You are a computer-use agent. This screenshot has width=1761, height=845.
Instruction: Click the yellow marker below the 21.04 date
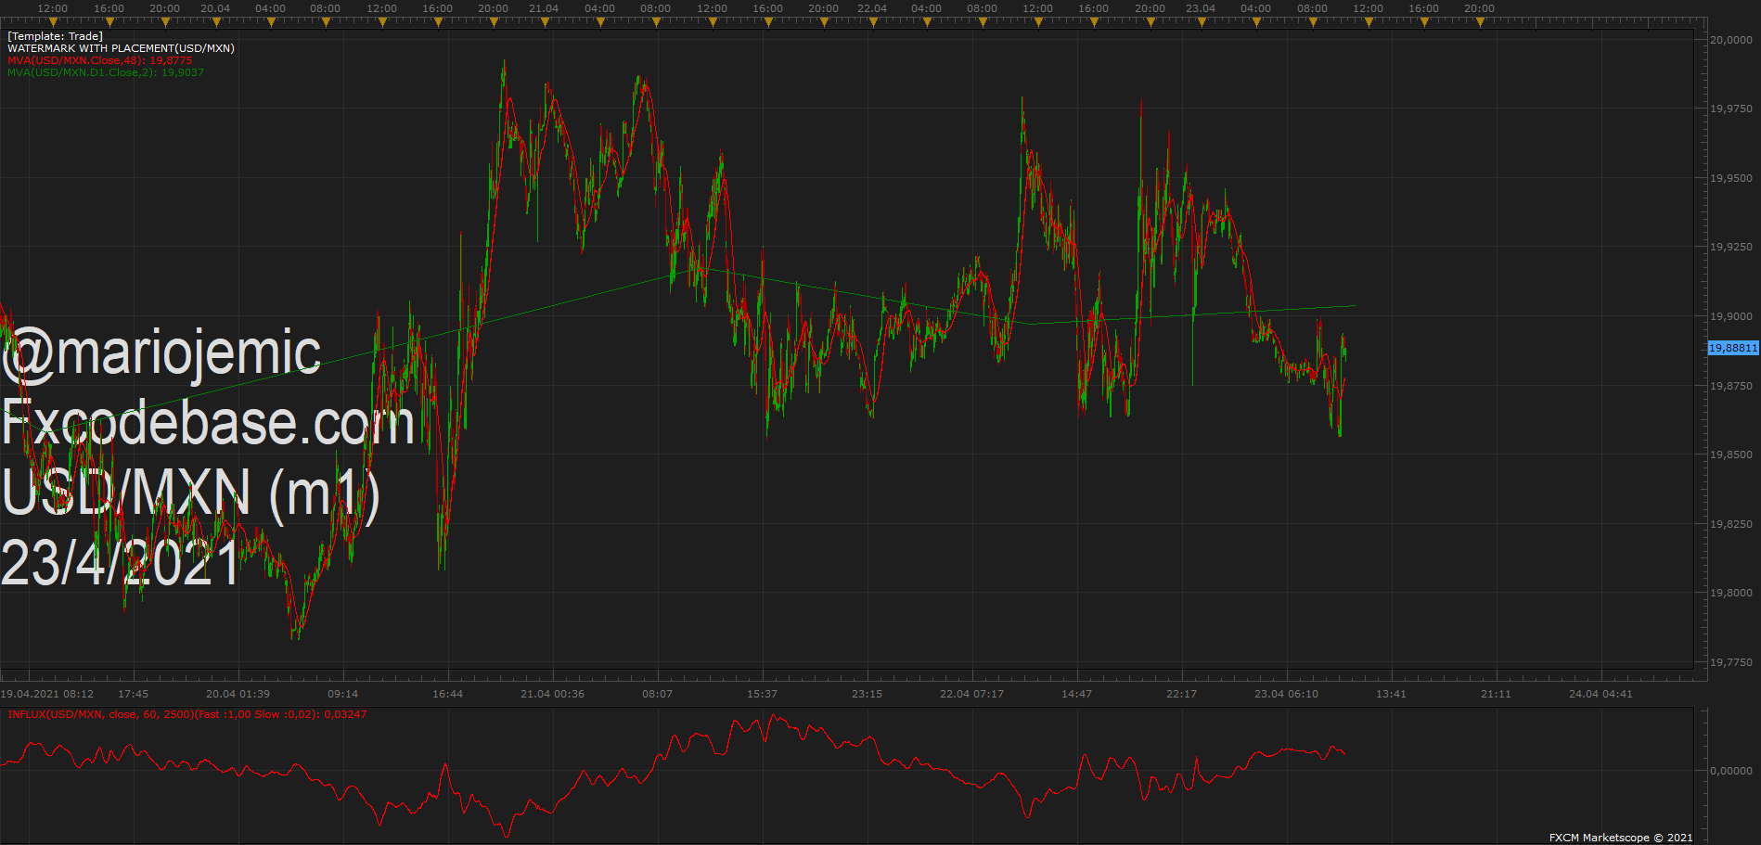(544, 22)
